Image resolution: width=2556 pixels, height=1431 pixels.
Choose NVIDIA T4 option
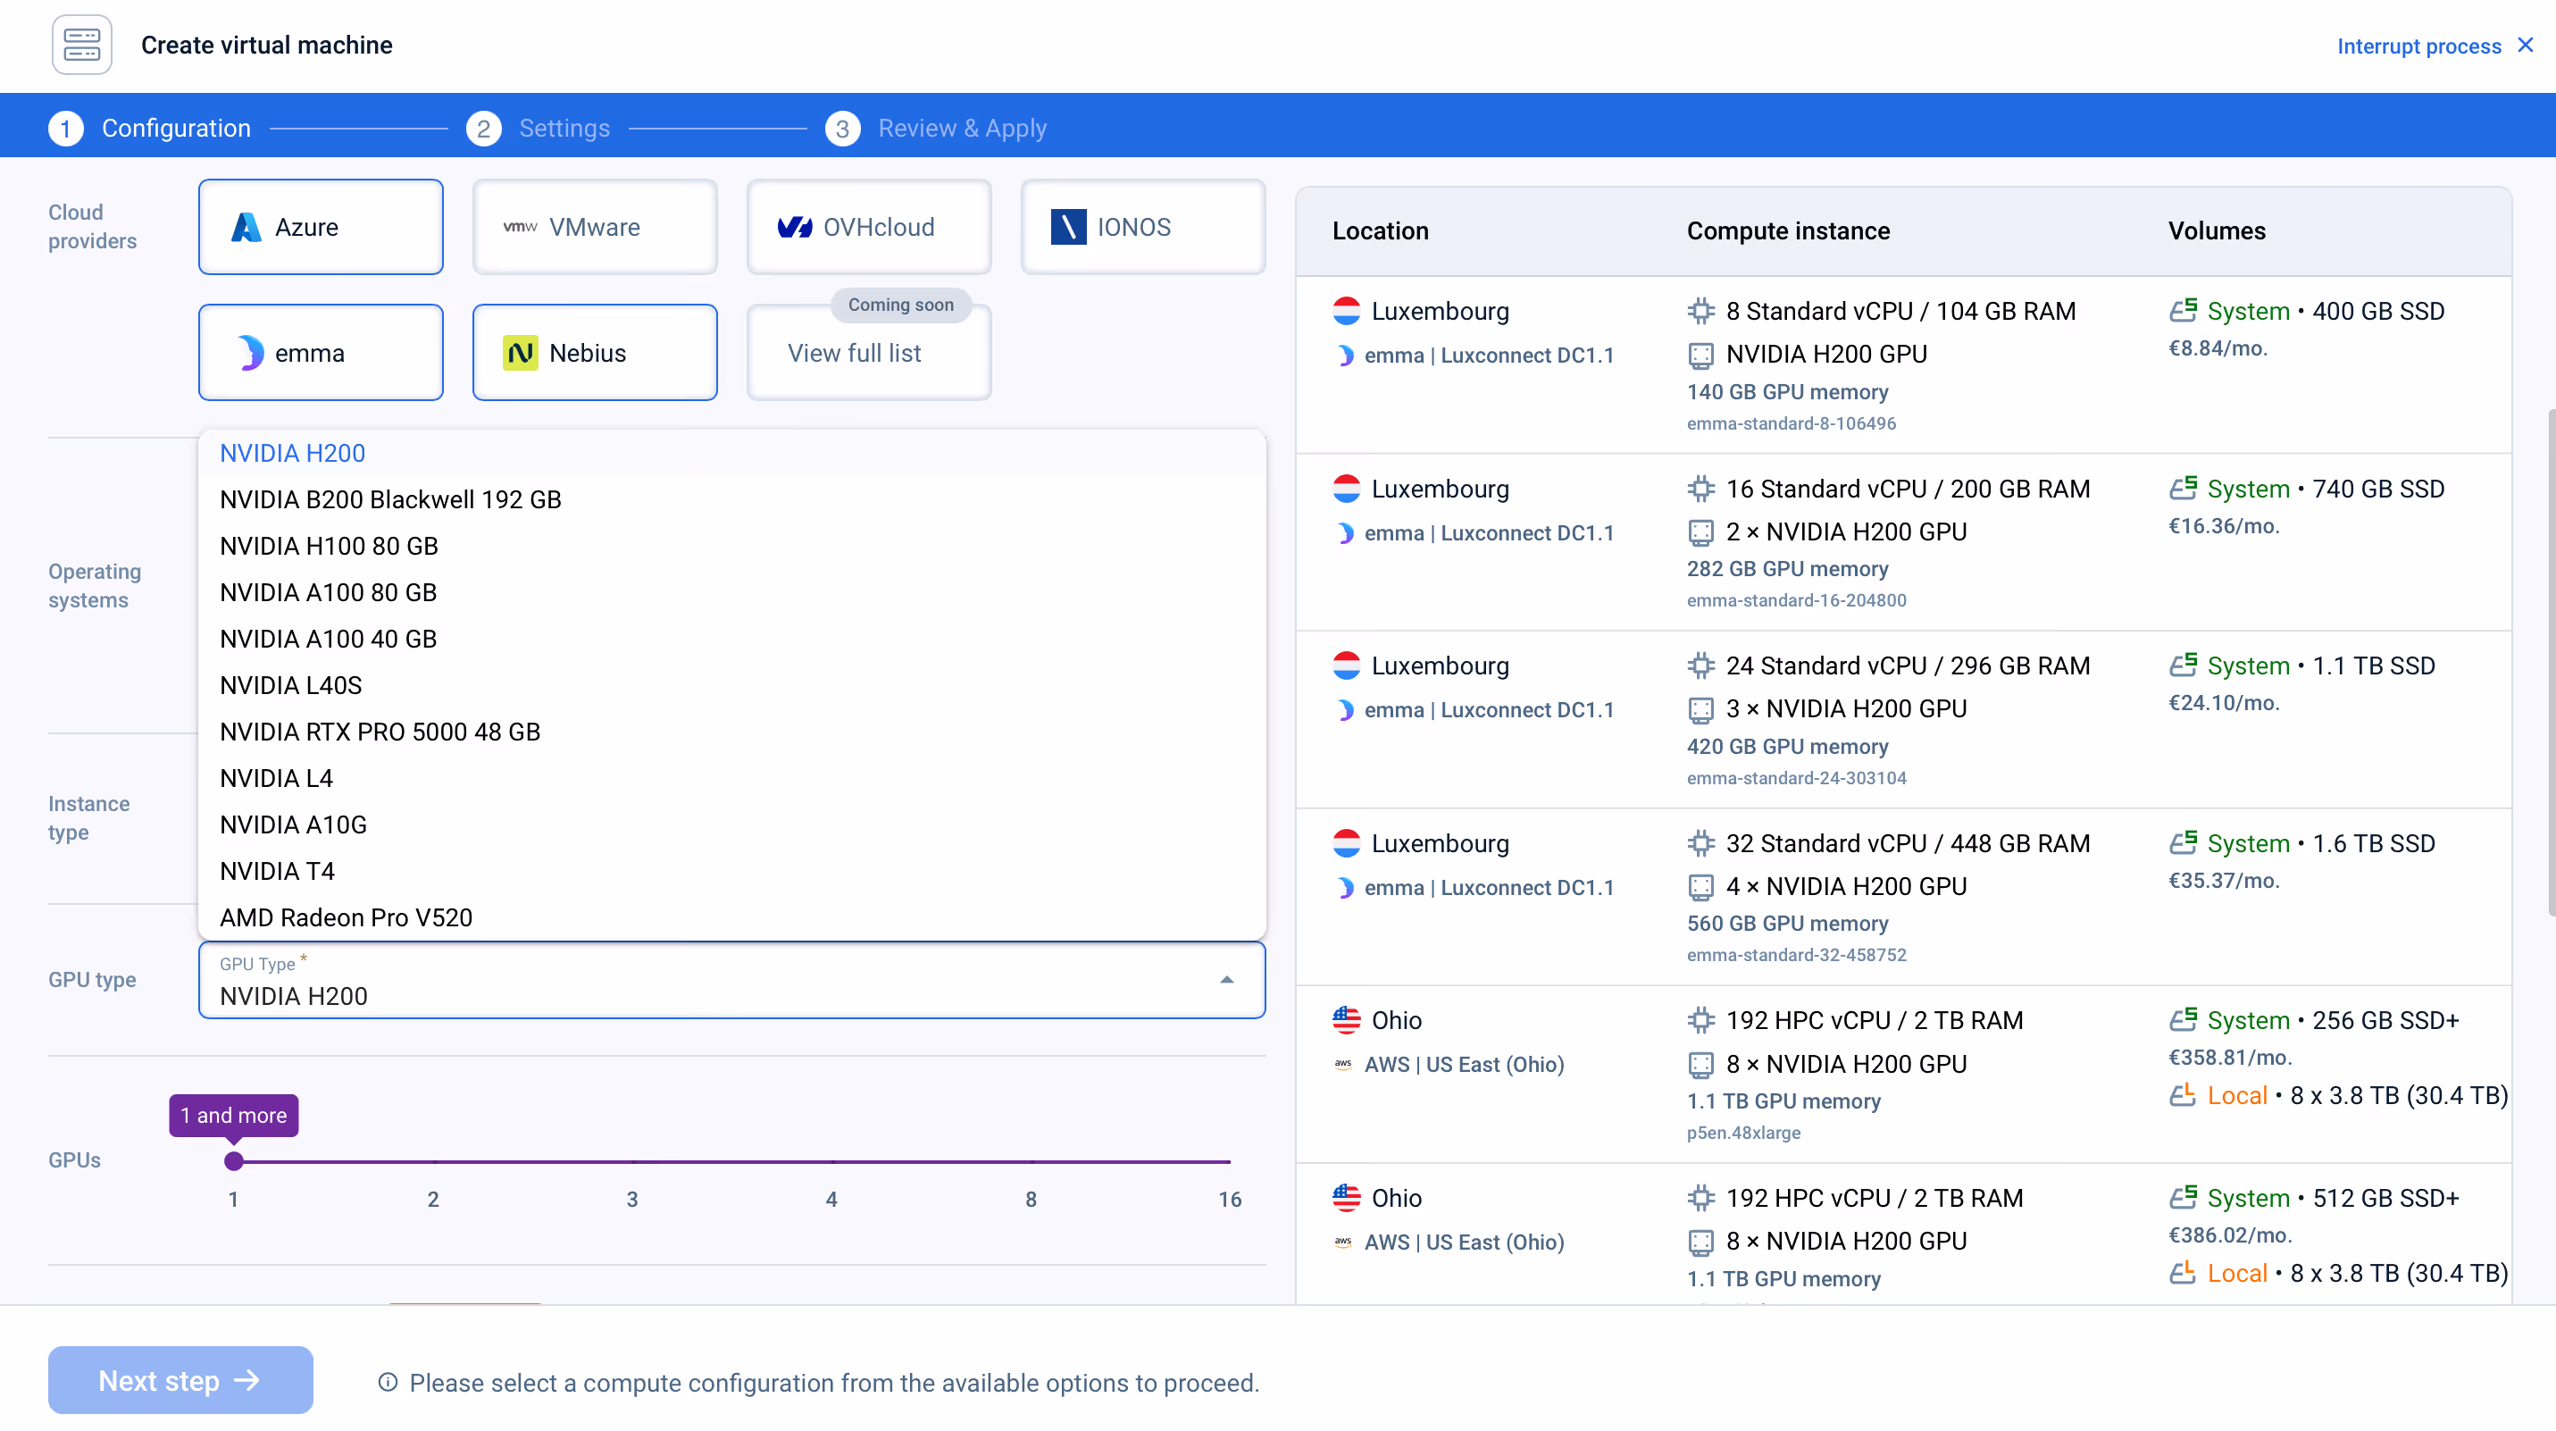pyautogui.click(x=731, y=871)
